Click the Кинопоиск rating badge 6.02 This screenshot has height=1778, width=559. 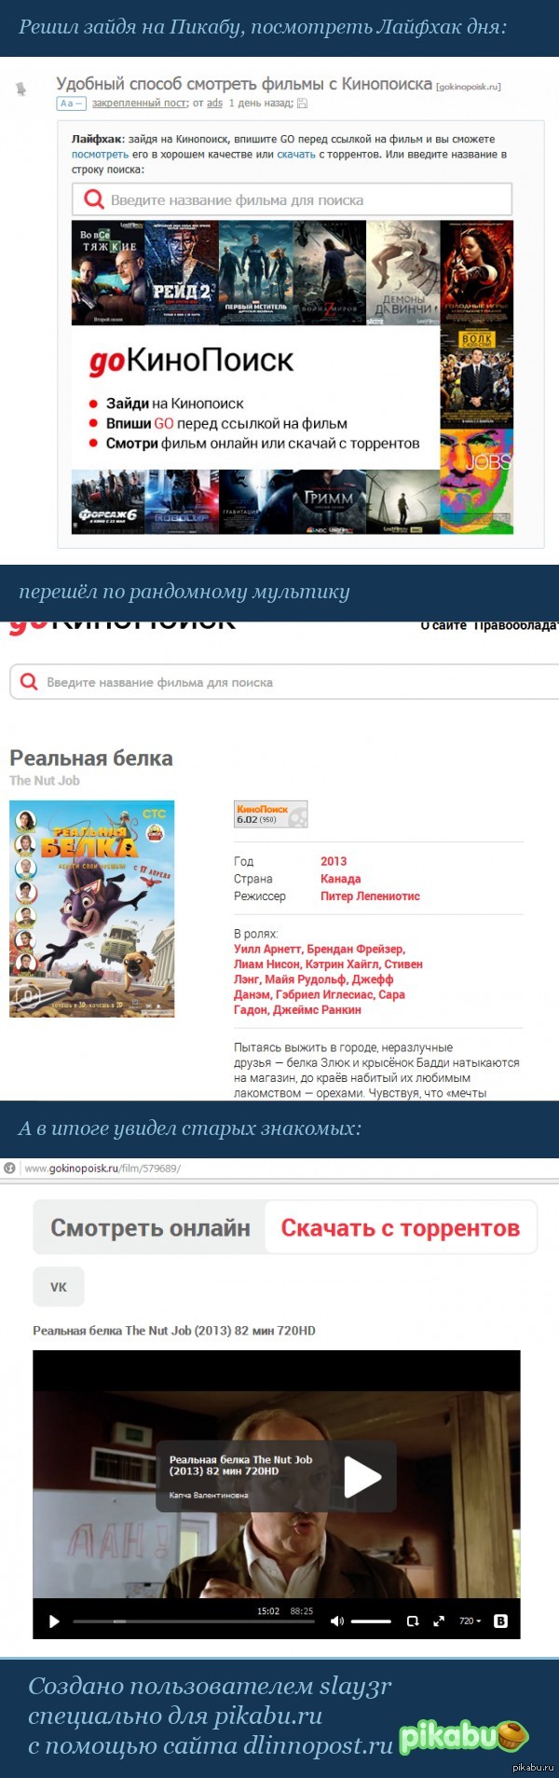pyautogui.click(x=270, y=814)
